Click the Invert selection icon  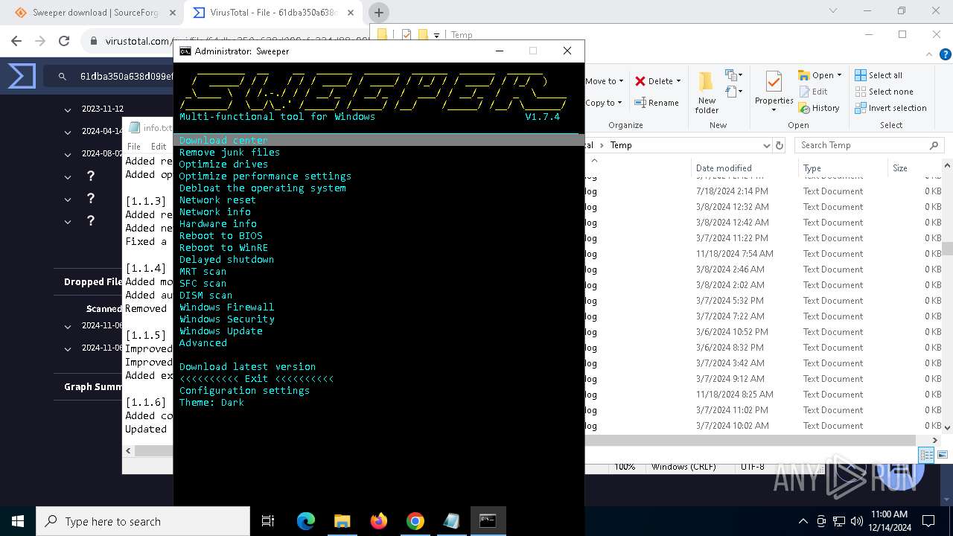tap(861, 108)
